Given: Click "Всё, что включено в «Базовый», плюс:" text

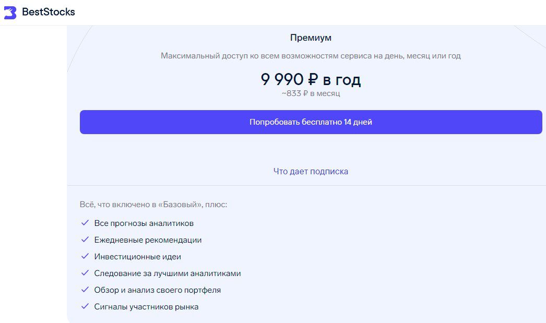Looking at the screenshot, I should coord(153,205).
